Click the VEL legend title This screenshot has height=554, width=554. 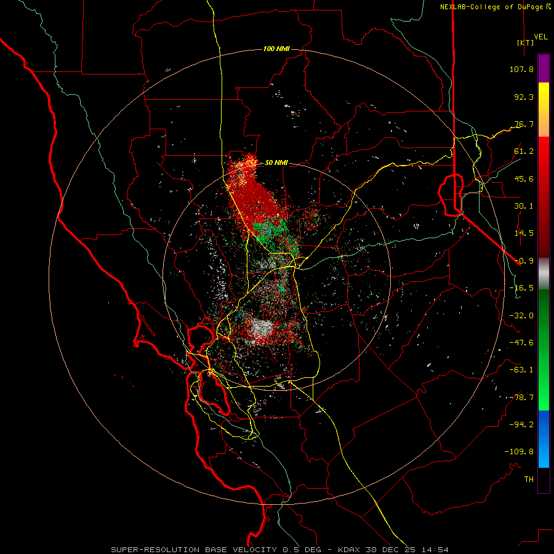click(541, 37)
